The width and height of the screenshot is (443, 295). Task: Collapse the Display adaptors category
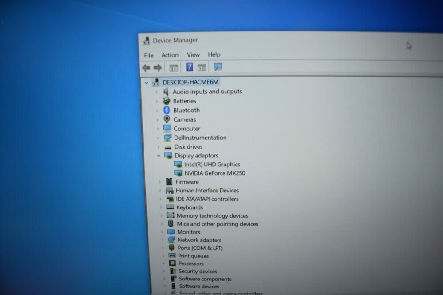159,156
